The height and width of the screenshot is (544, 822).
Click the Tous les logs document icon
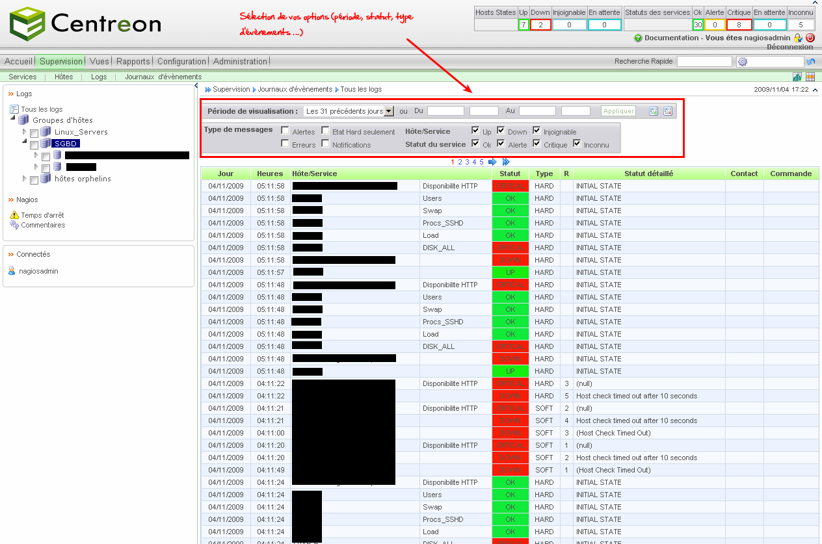coord(14,109)
